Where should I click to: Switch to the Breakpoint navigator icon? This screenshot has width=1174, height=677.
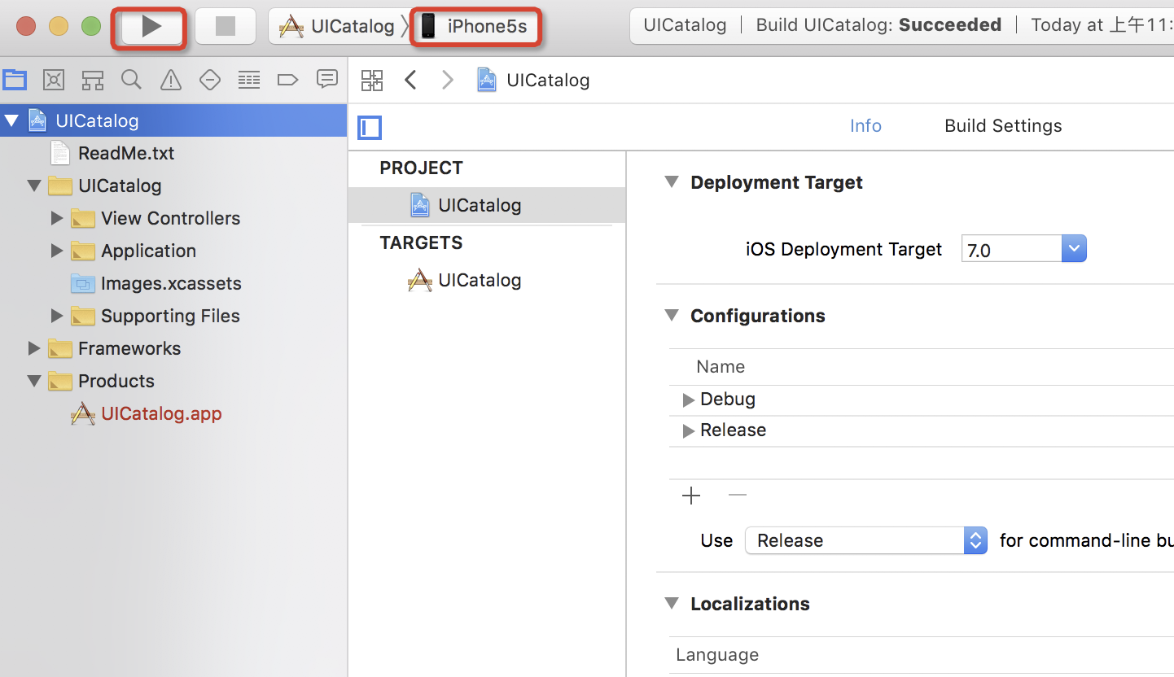[287, 80]
